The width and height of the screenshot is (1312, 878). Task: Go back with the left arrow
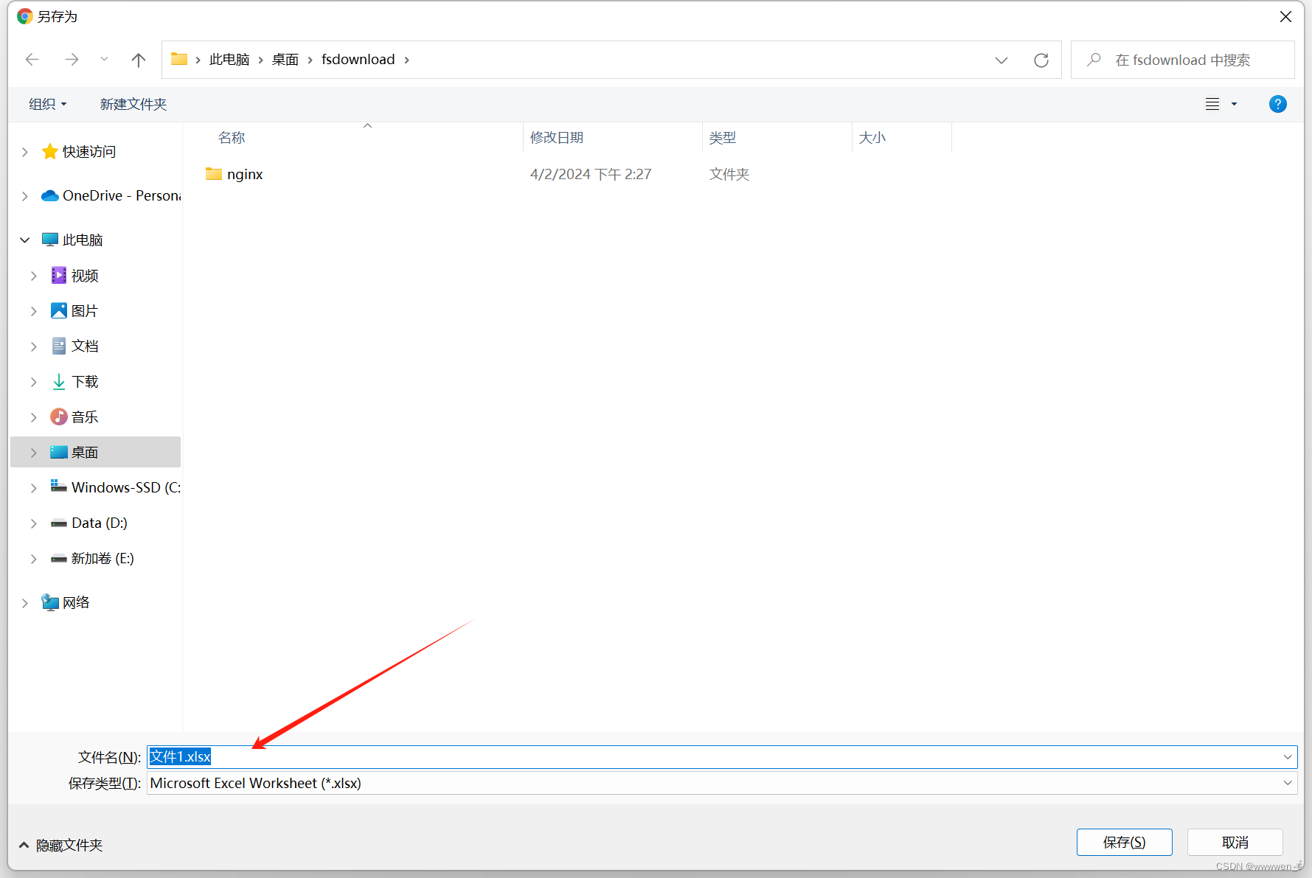32,60
